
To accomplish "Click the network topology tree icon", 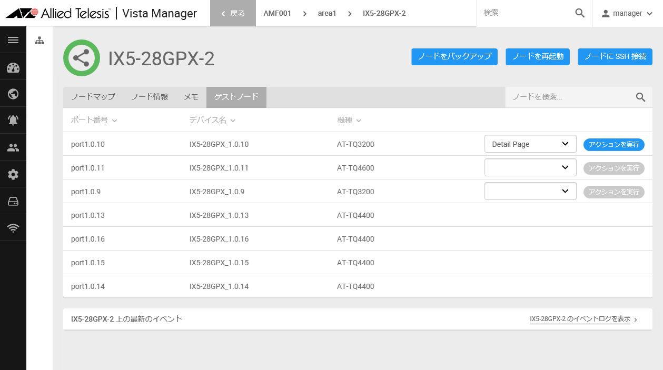I will click(39, 41).
